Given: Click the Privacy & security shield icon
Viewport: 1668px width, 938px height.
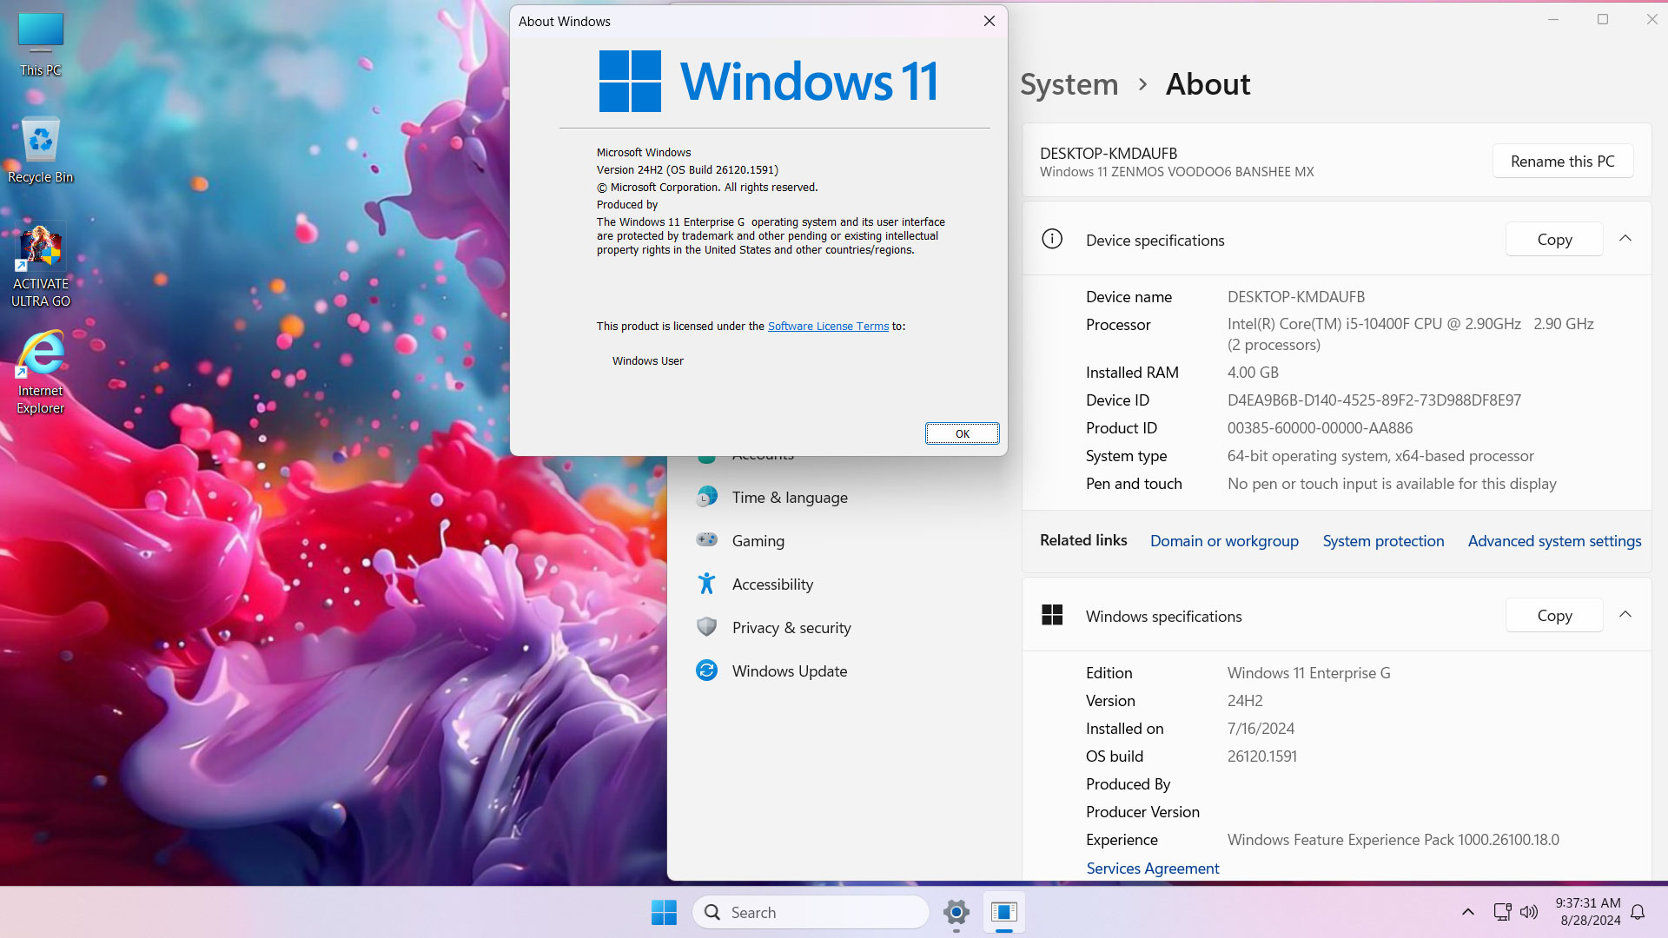Looking at the screenshot, I should 707,626.
